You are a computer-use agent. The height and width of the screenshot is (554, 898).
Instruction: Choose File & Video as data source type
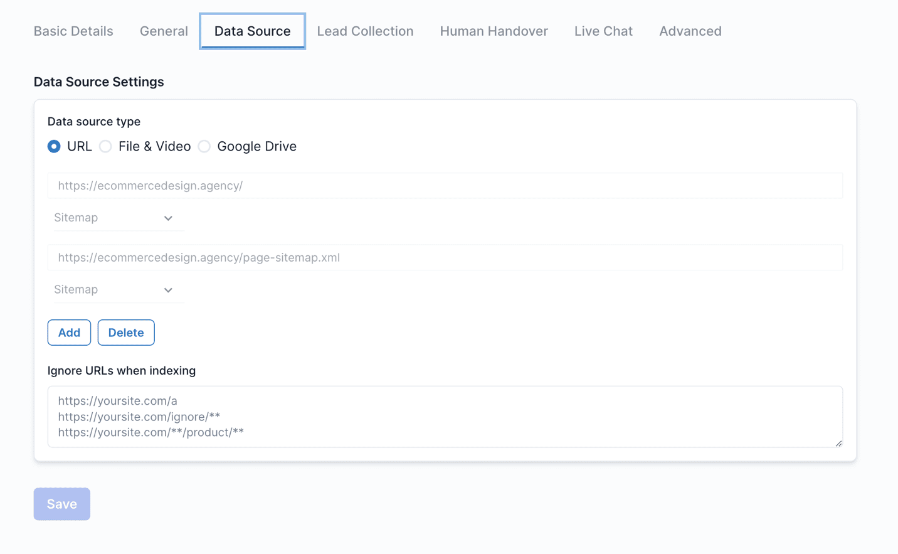click(106, 147)
